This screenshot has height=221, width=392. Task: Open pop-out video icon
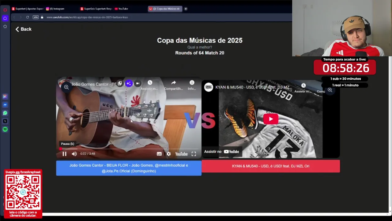[x=120, y=83]
